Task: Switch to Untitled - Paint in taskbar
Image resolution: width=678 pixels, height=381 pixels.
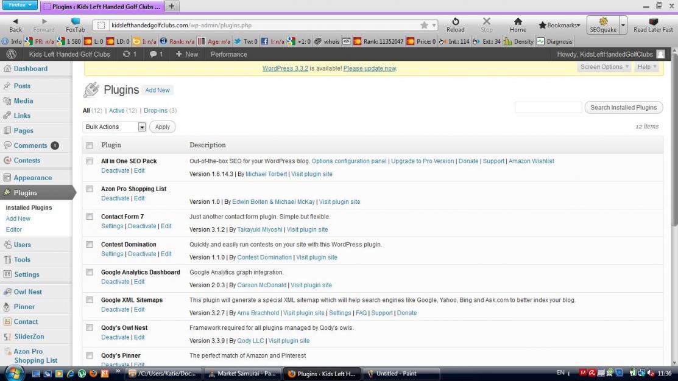Action: click(x=401, y=373)
